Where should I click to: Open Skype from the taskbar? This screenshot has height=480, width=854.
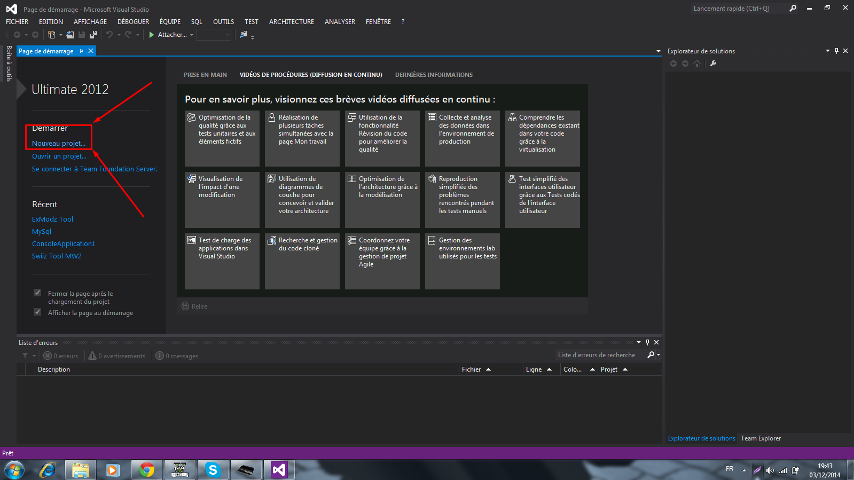[213, 470]
